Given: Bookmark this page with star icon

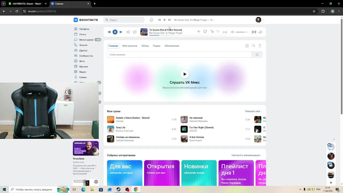Looking at the screenshot, I should [x=314, y=11].
